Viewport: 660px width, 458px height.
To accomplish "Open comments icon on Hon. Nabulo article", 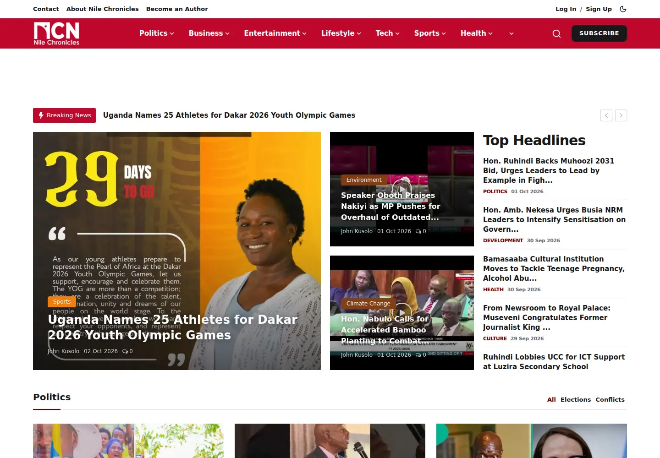I will point(421,355).
